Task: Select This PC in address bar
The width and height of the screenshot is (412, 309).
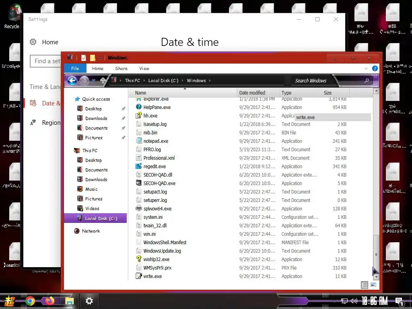Action: pyautogui.click(x=132, y=80)
